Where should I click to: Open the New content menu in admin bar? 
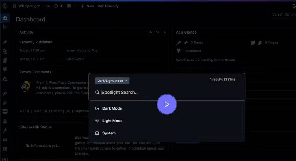[x=87, y=6]
